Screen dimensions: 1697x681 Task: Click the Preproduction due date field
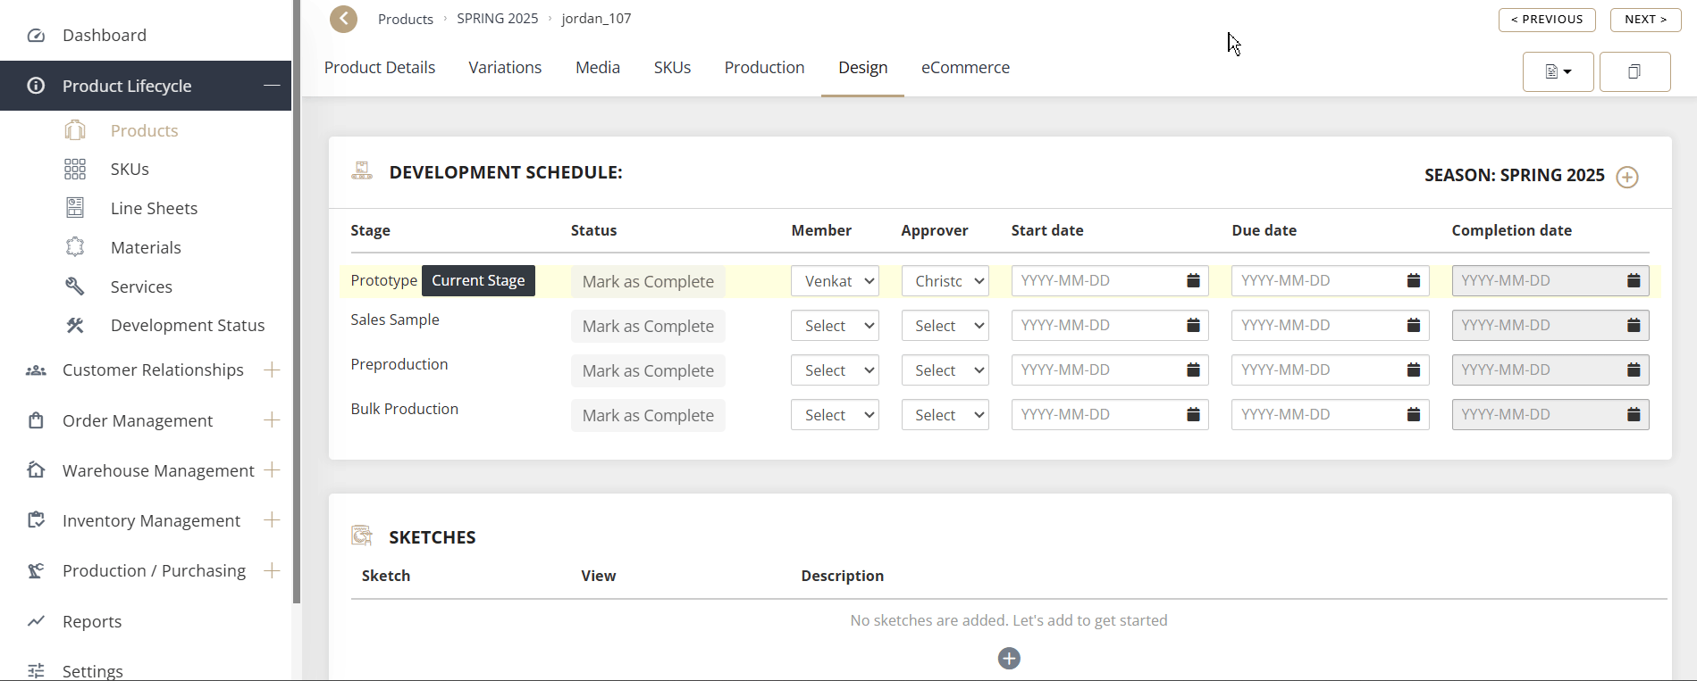[1318, 370]
